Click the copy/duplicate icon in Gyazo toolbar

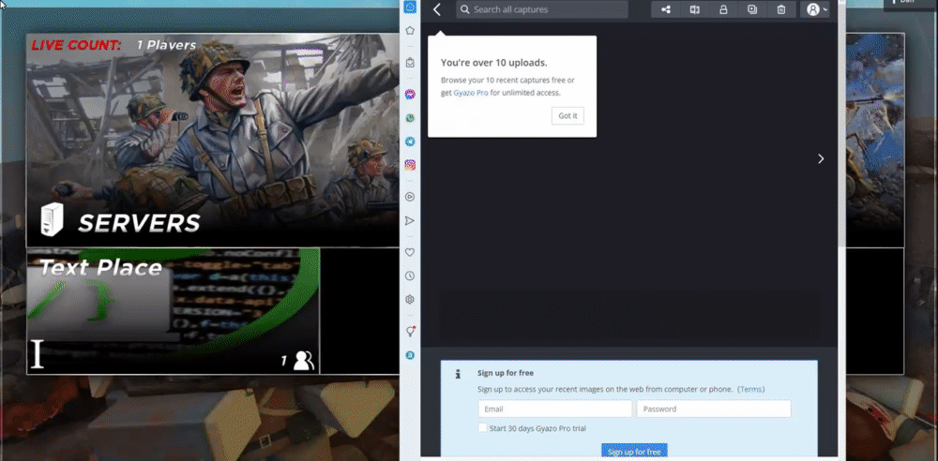coord(752,9)
